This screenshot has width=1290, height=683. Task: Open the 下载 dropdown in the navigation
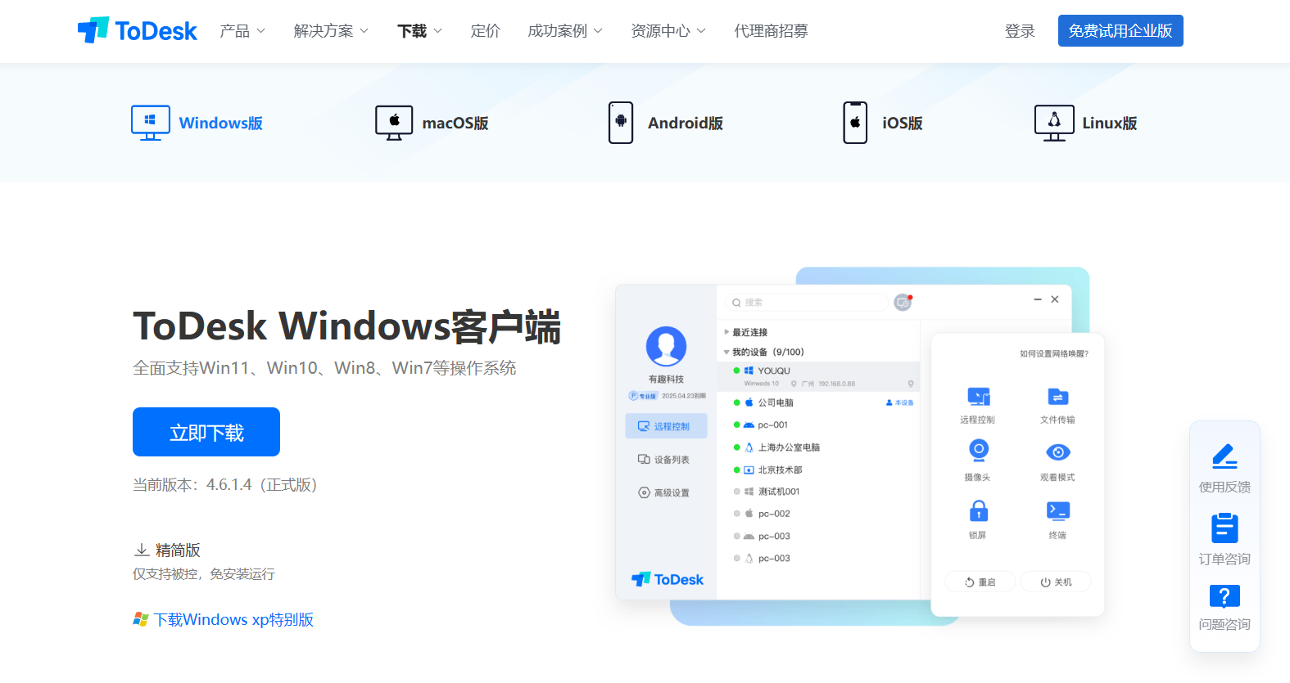click(x=419, y=31)
